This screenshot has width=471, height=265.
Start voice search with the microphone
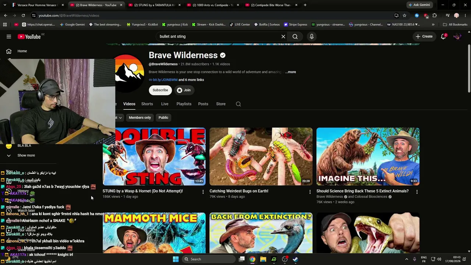pyautogui.click(x=312, y=36)
